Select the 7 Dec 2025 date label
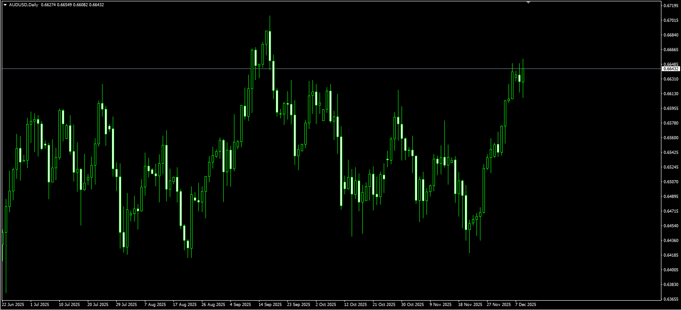The height and width of the screenshot is (310, 681). (526, 305)
